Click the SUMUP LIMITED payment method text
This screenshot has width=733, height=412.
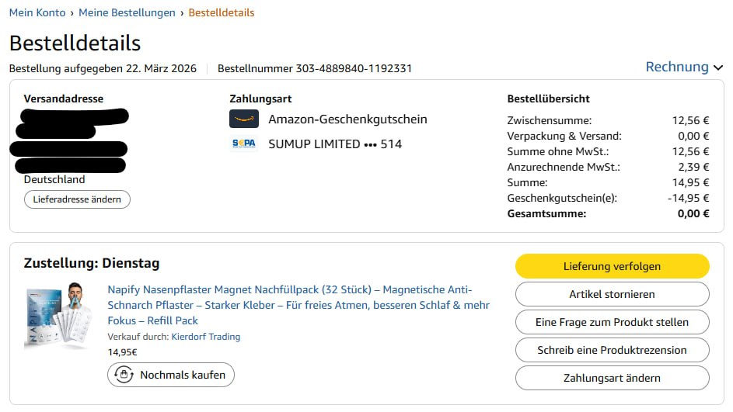click(x=335, y=144)
